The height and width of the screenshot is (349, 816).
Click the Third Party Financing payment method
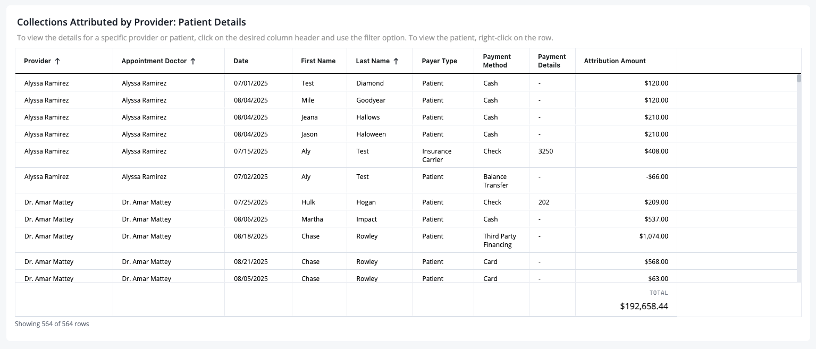point(500,241)
